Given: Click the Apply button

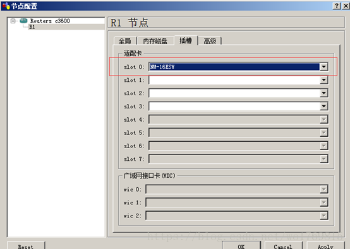Looking at the screenshot, I should click(x=325, y=245).
